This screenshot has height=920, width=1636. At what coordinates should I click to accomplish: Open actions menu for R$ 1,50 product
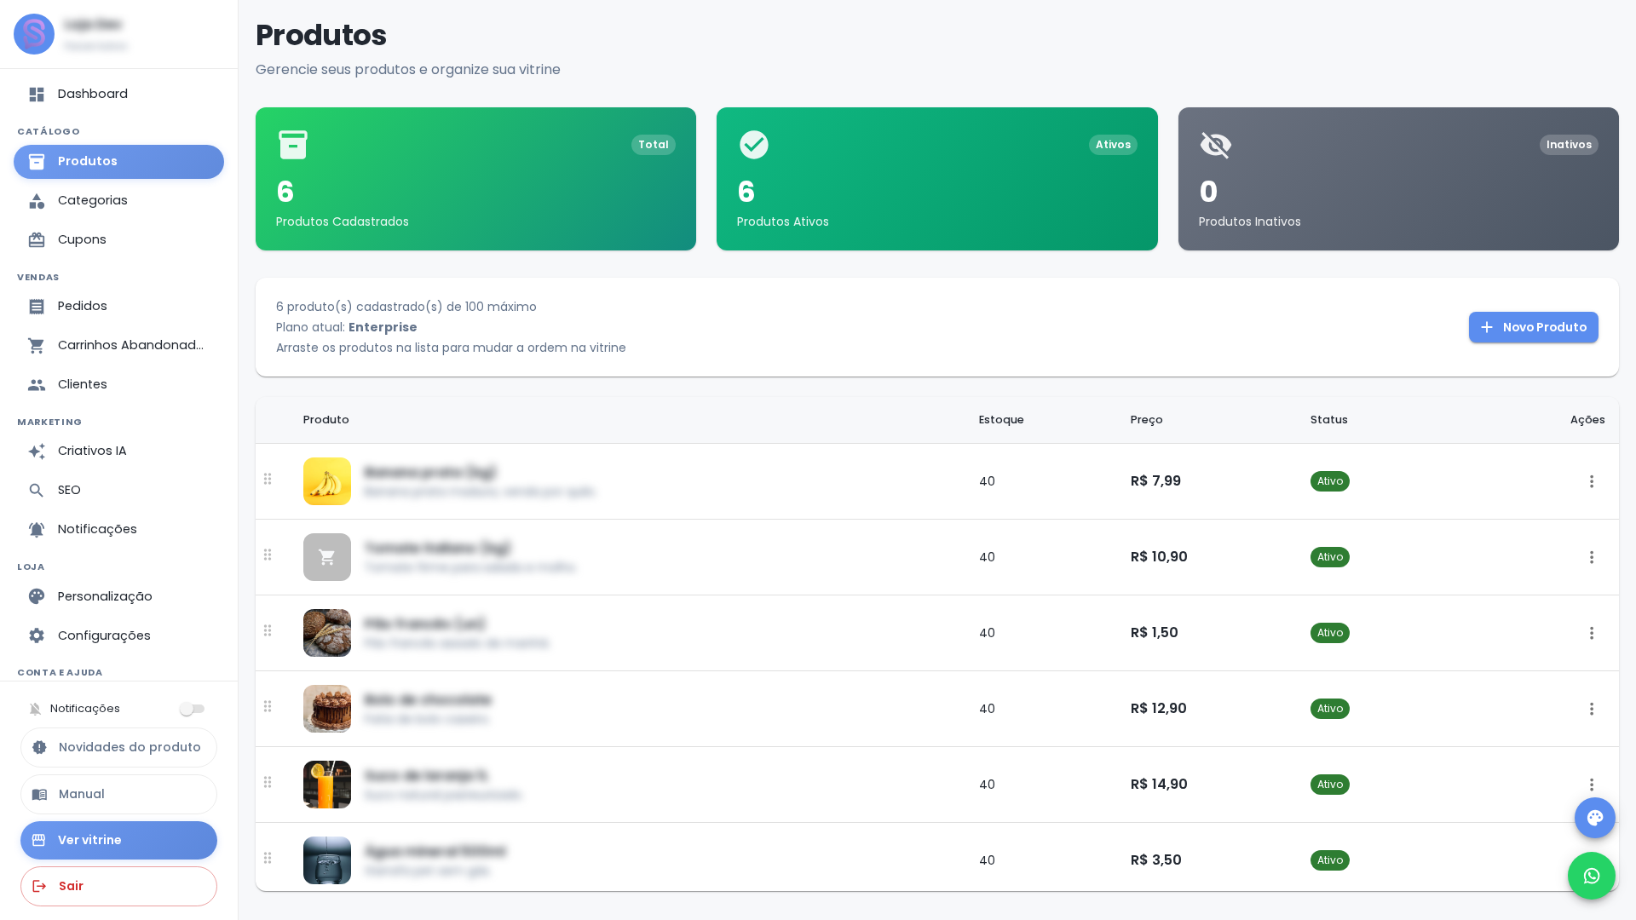click(1591, 633)
